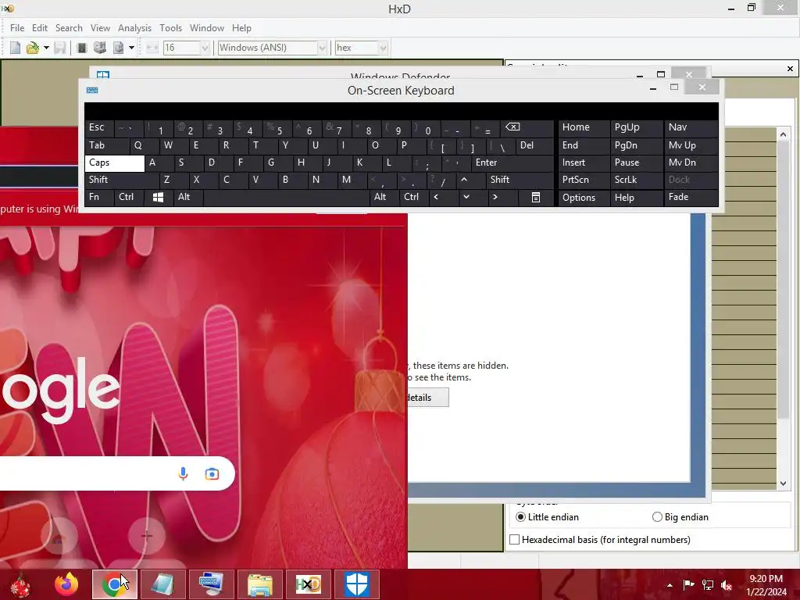Toggle the Caps key on On-Screen Keyboard
Viewport: 800px width, 600px height.
(x=114, y=162)
